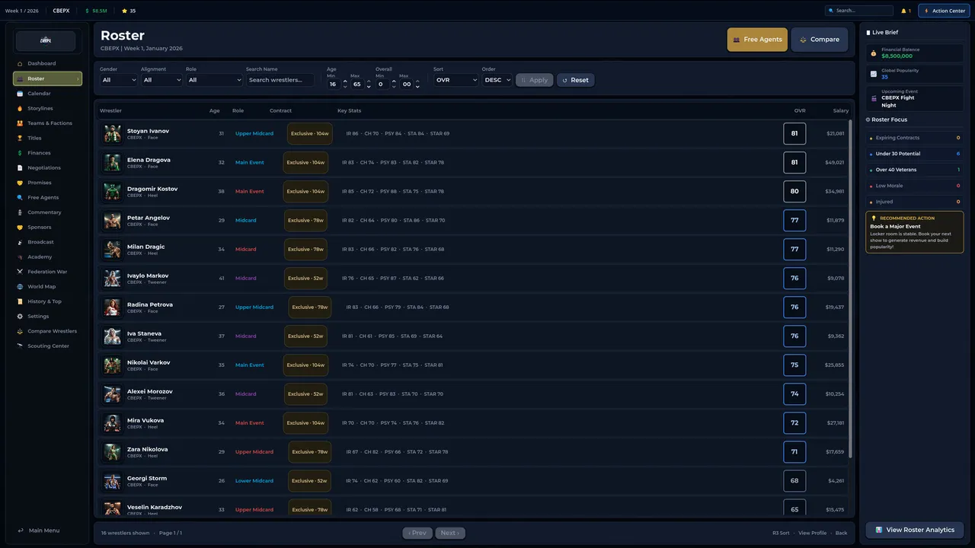Adjust the Age Max stepper
The width and height of the screenshot is (975, 548).
tap(369, 84)
